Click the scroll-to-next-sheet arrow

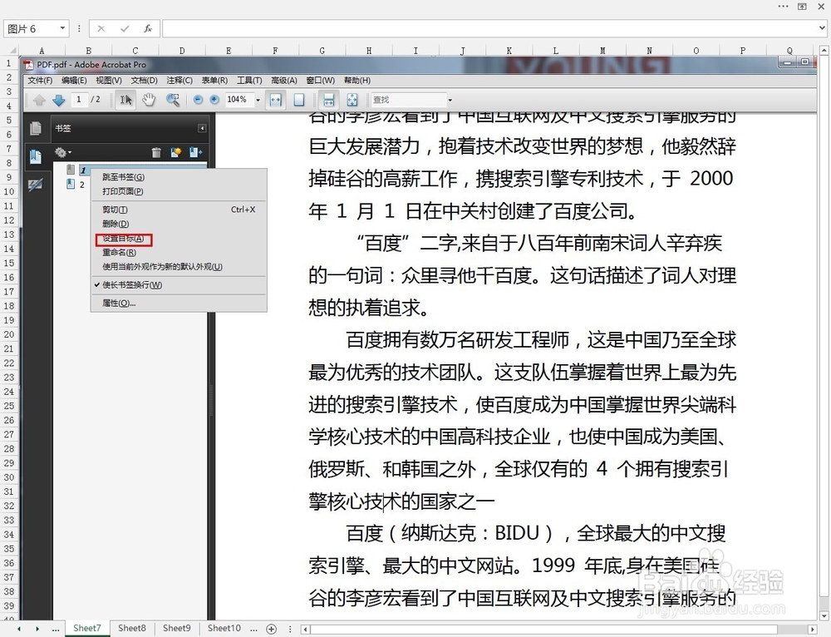pyautogui.click(x=37, y=629)
